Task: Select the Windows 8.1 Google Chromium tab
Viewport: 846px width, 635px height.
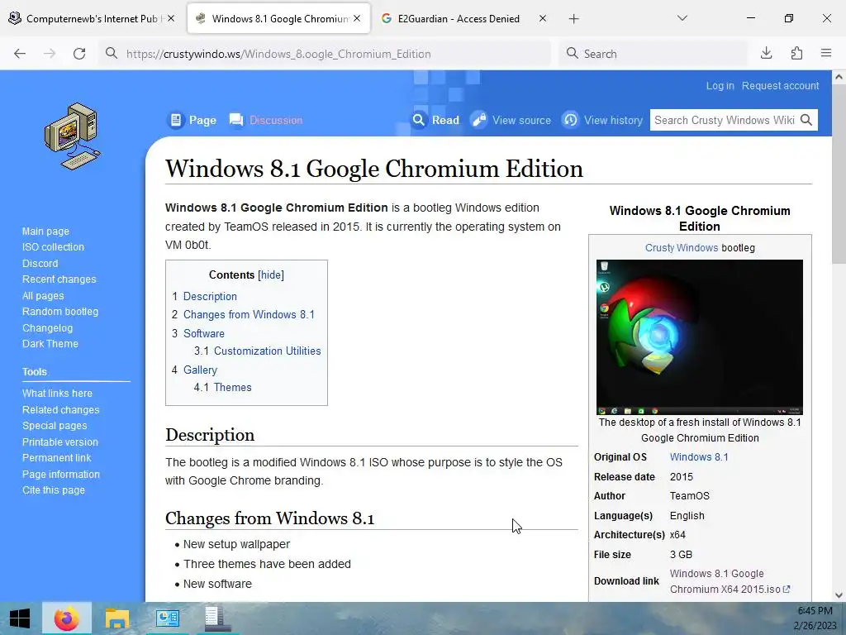Action: tap(278, 18)
